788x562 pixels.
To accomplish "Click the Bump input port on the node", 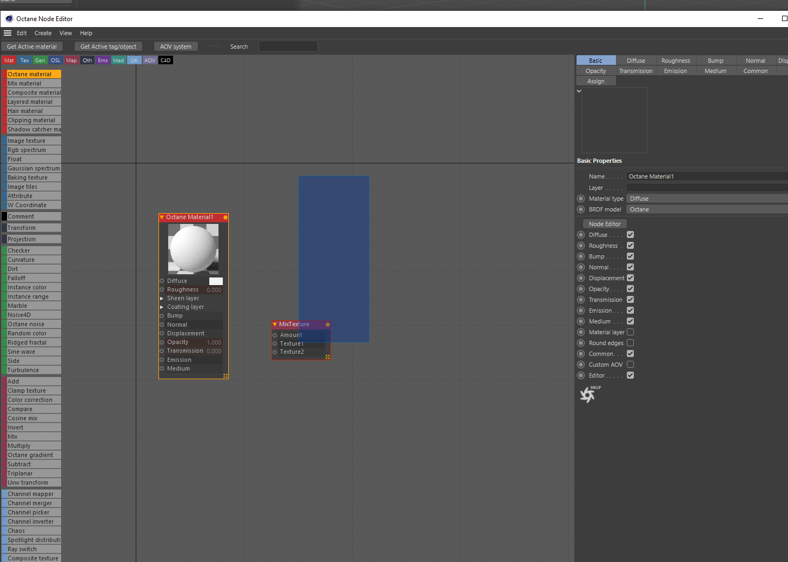I will pos(162,315).
